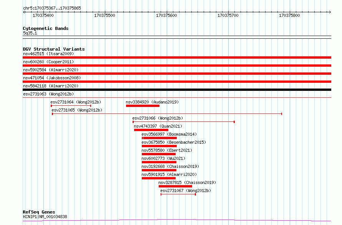
Task: Select the nsv6002773 red feature bar
Action: (x=159, y=162)
